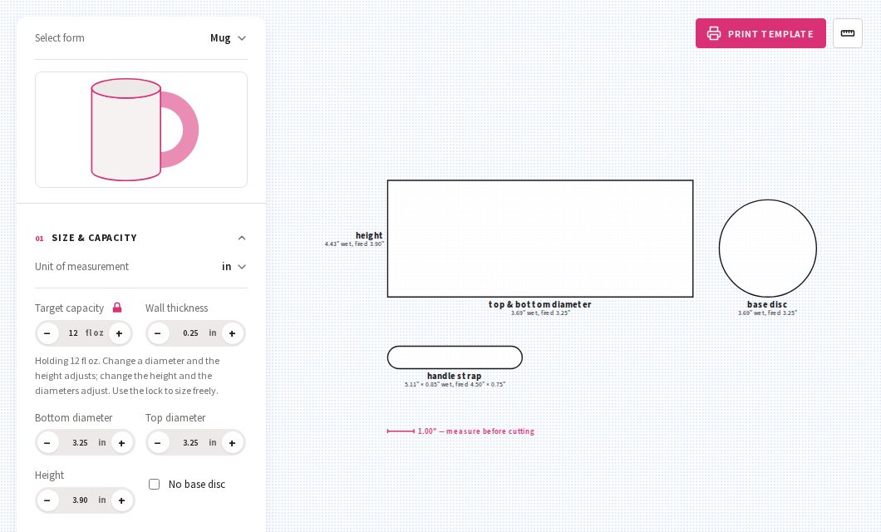Decrease the Top diameter value
The image size is (881, 532).
pos(158,443)
